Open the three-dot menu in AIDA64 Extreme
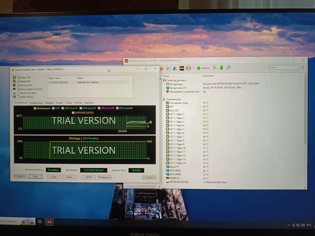The width and height of the screenshot is (315, 236). click(303, 68)
